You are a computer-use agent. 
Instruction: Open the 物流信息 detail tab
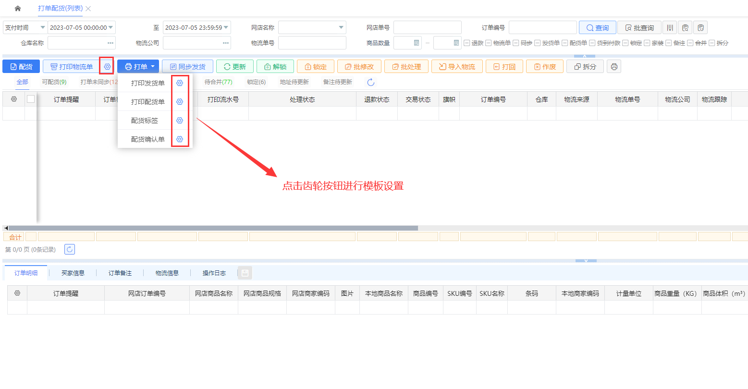(167, 273)
